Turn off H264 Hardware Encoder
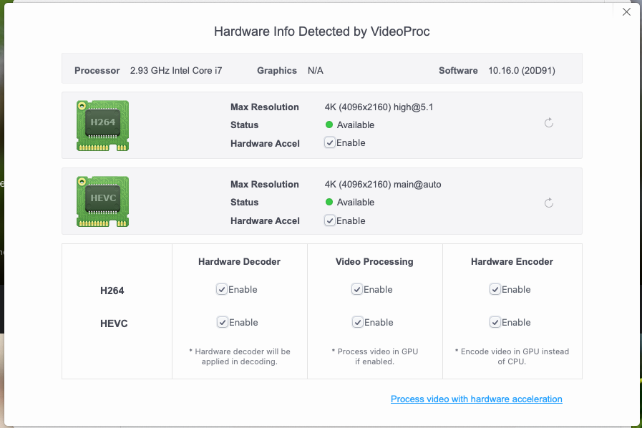Screen dimensions: 642x428 pos(495,289)
